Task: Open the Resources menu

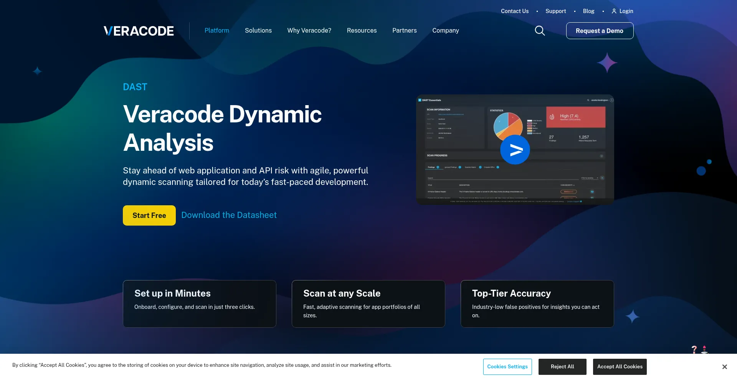Action: coord(362,30)
